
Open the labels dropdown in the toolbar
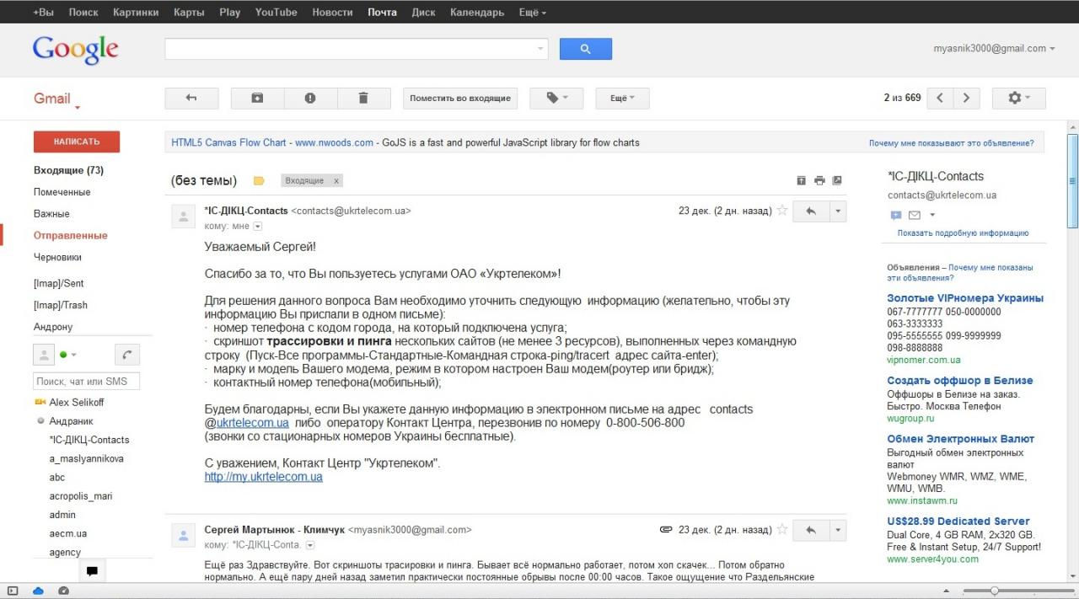(556, 99)
